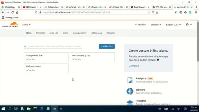Open the earncurrency.xyz site card
Image resolution: width=199 pixels, height=112 pixels.
92,57
